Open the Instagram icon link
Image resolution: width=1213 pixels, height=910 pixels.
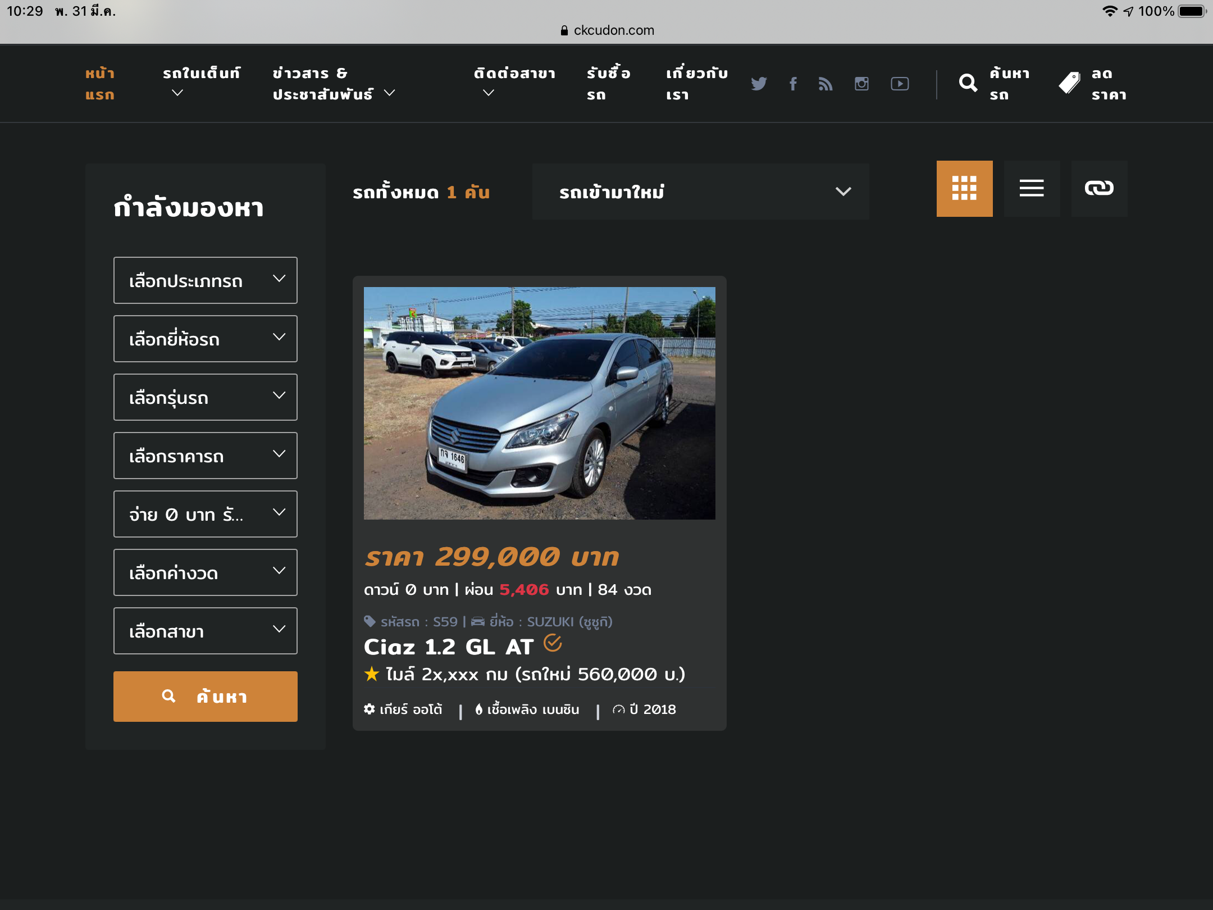tap(861, 84)
